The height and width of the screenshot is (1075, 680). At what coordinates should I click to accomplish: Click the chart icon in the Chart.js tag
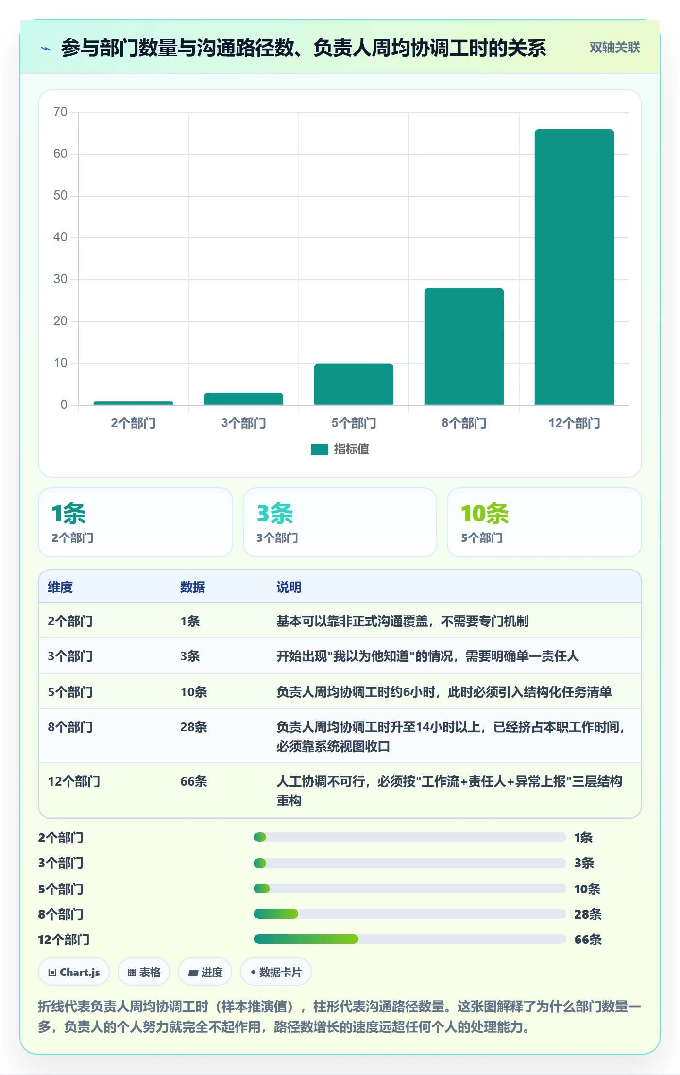[x=52, y=972]
